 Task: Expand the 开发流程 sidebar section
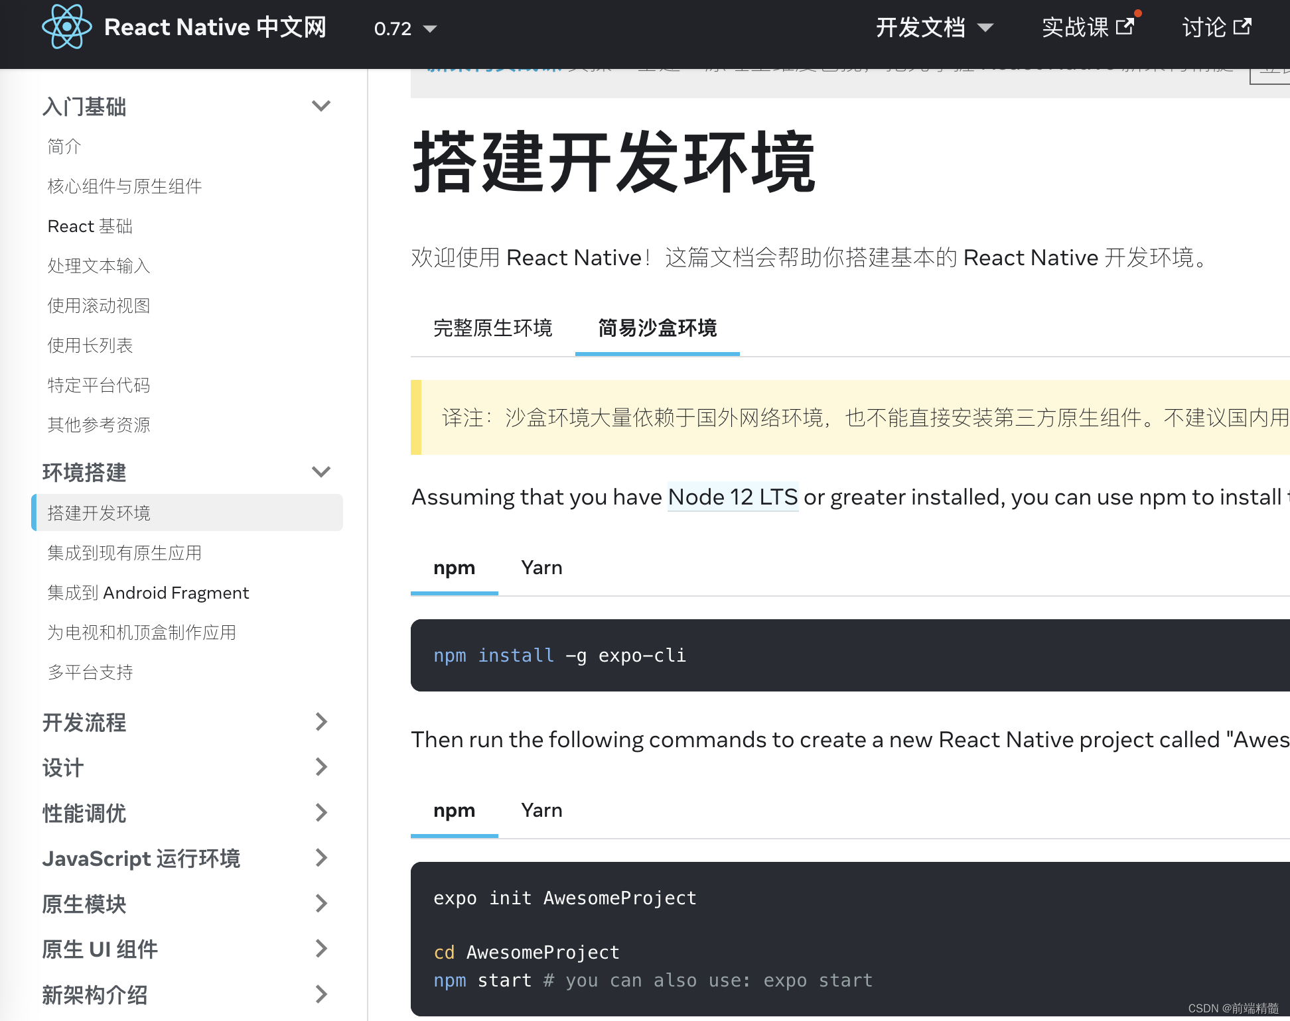321,722
